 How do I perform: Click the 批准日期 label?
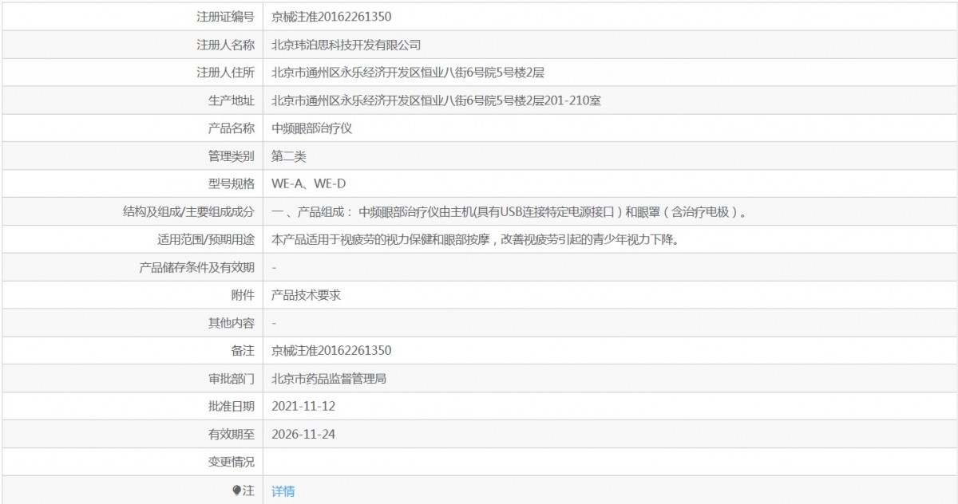231,407
